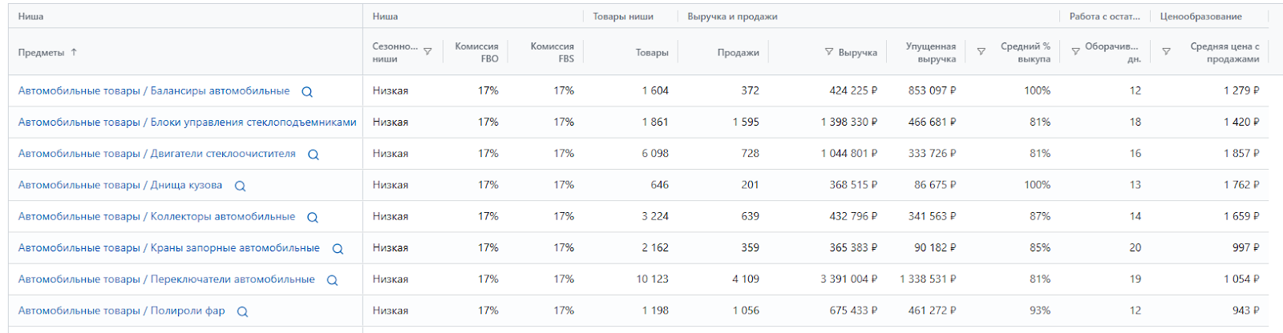Image resolution: width=1283 pixels, height=333 pixels.
Task: Click search icon next to Балансиры автомобильные
Action: coord(307,92)
